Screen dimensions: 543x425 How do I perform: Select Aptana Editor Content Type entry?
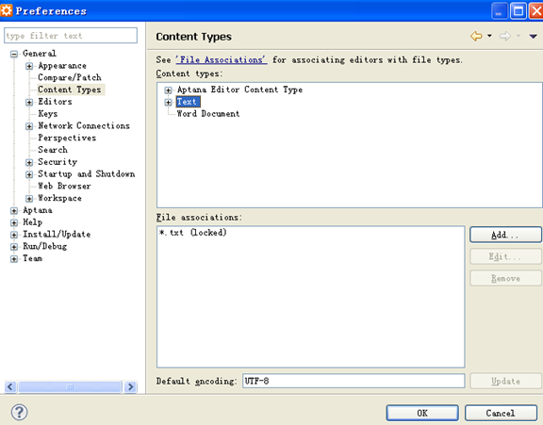click(239, 90)
